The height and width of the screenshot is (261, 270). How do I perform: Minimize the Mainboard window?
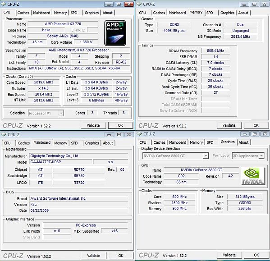[109, 135]
